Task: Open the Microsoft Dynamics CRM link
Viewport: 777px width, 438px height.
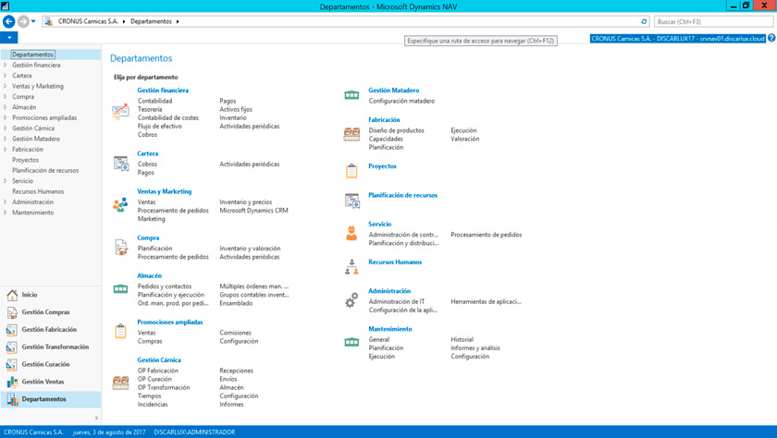Action: click(253, 211)
